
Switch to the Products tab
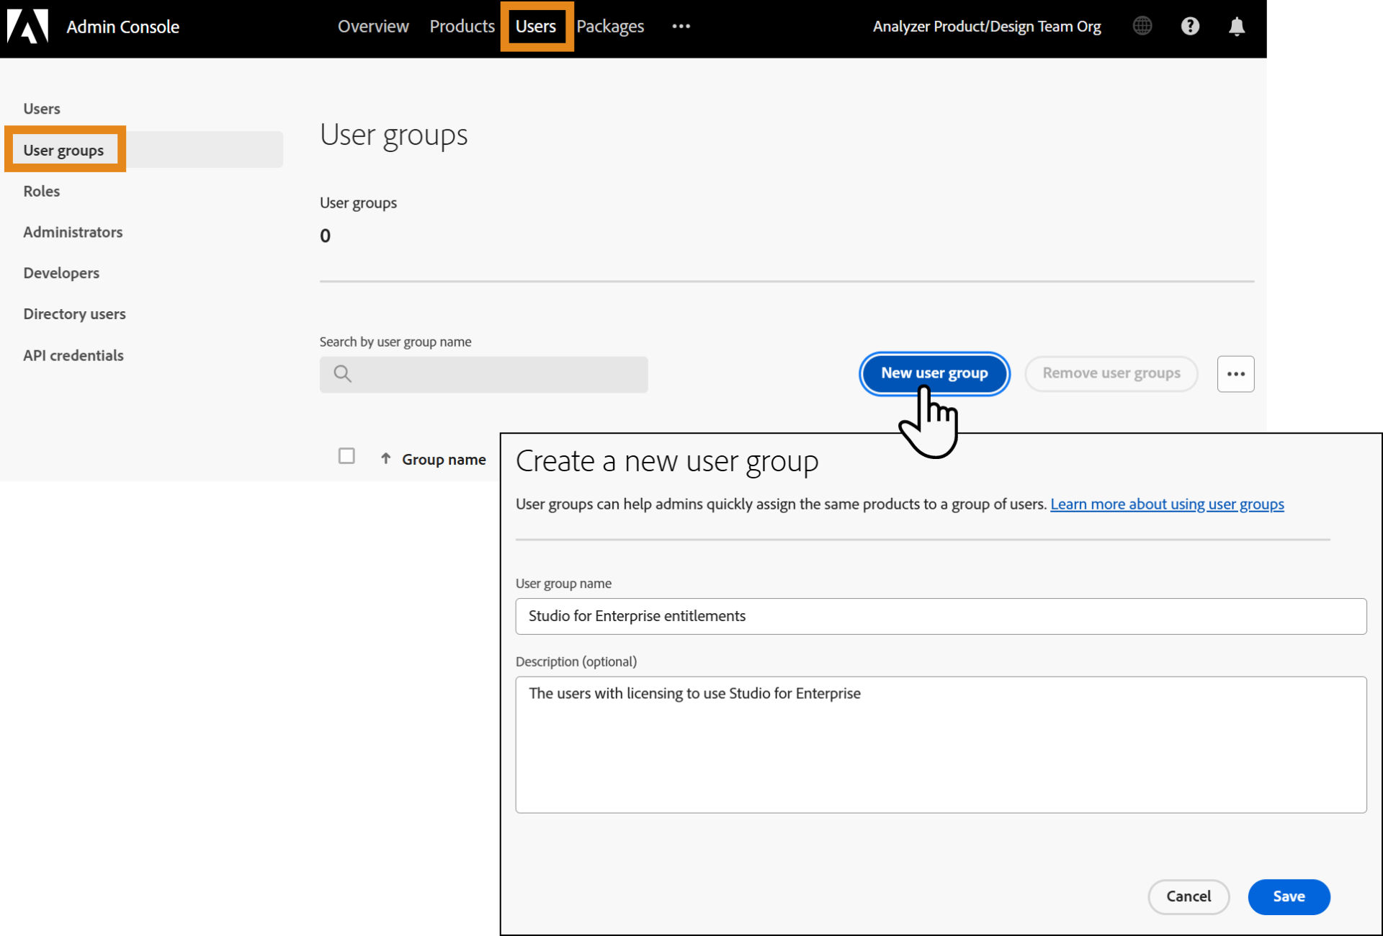point(462,27)
